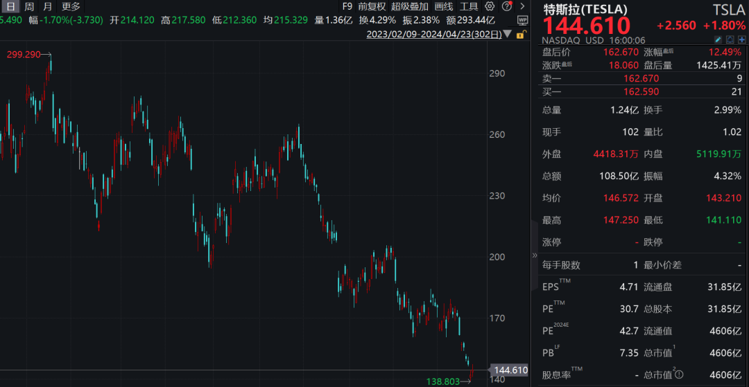Click the 290 price axis label
The image size is (749, 387).
click(499, 73)
